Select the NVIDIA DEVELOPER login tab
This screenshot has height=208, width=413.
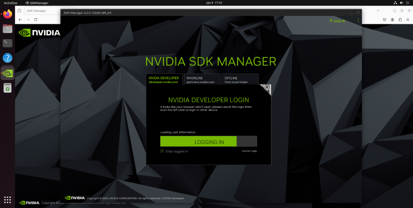click(163, 79)
